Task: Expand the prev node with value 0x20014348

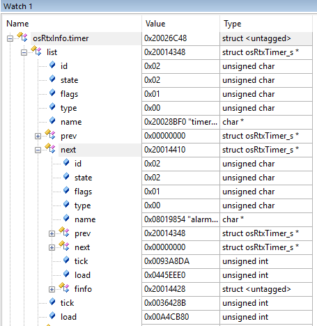Action: click(x=52, y=233)
